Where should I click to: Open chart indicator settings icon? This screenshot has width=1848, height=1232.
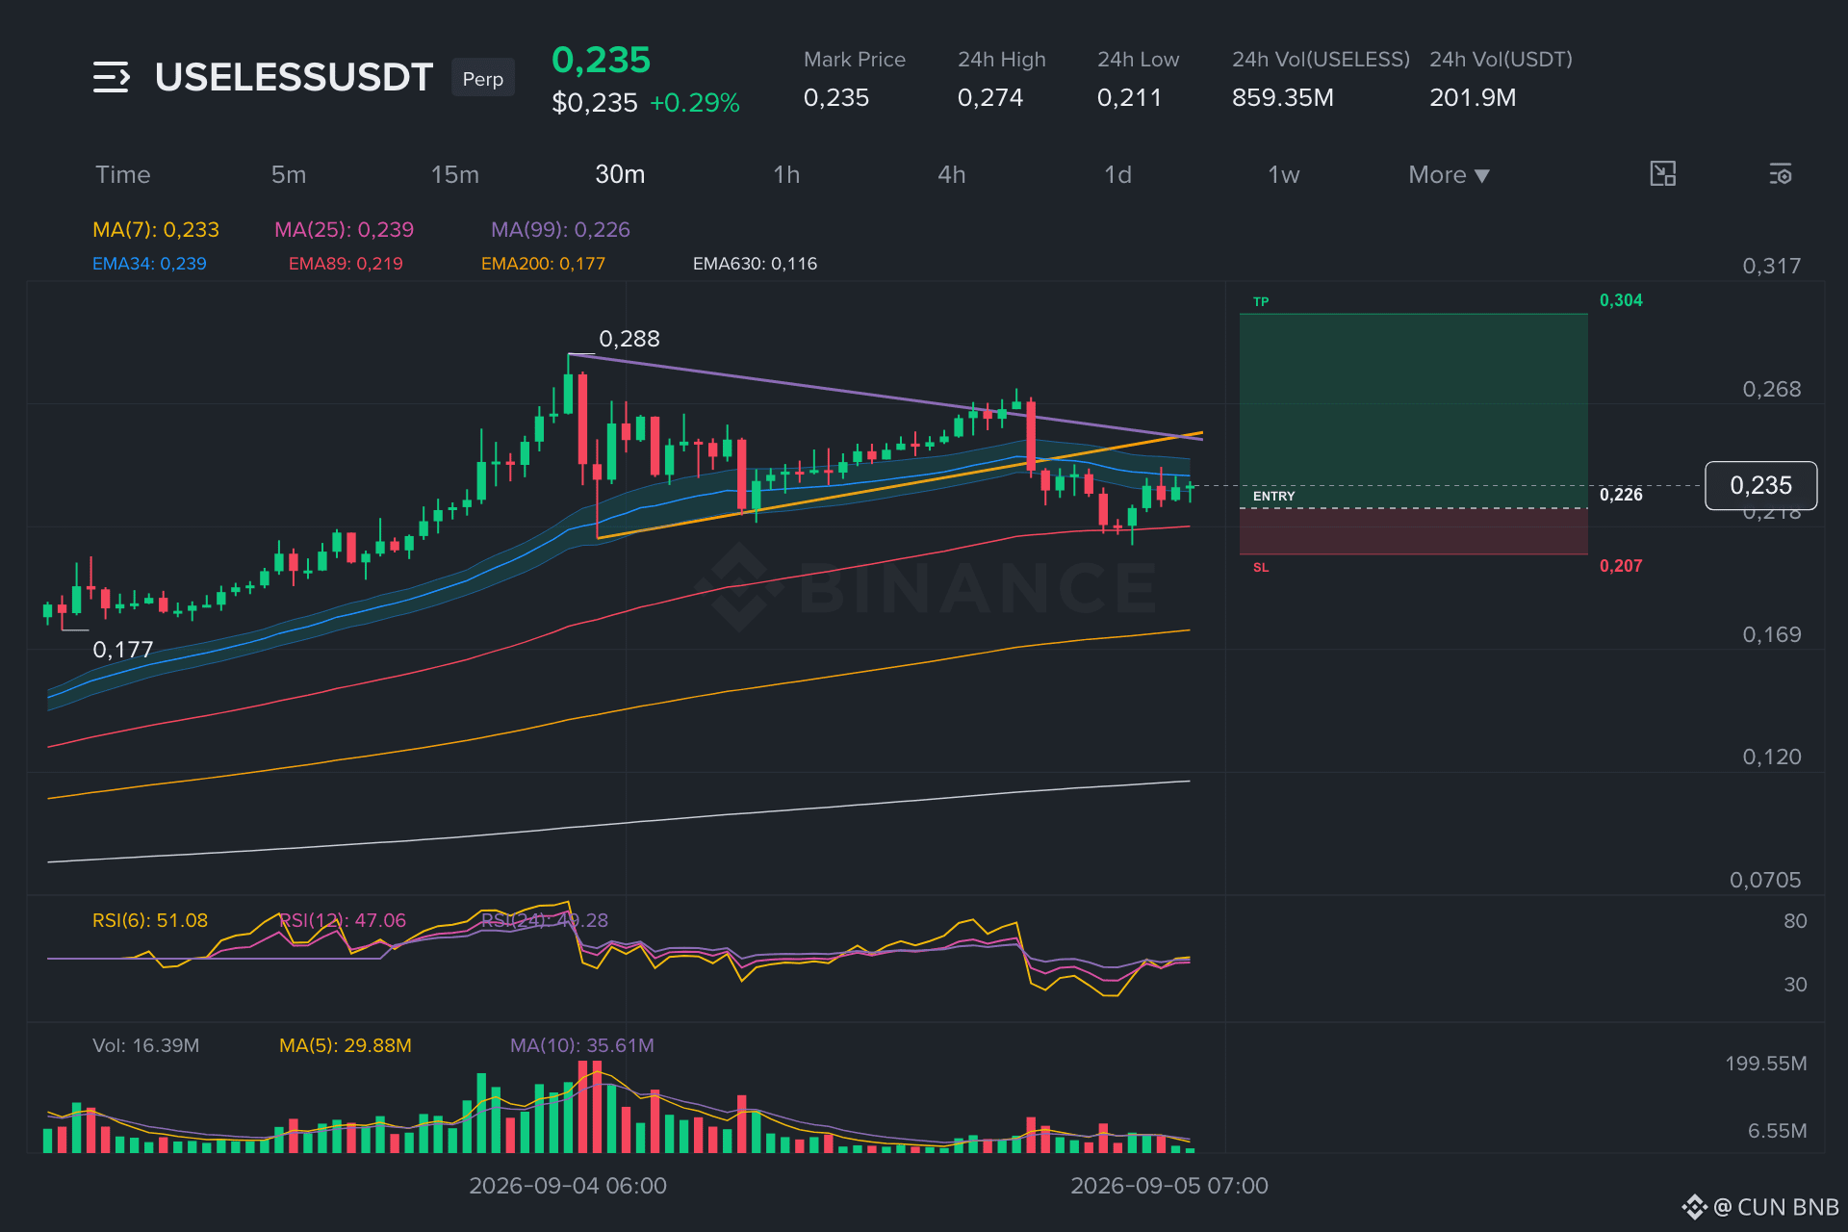coord(1780,174)
